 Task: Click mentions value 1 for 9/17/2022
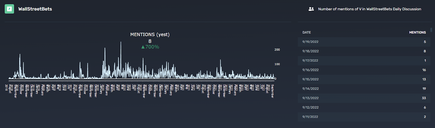(x=425, y=61)
